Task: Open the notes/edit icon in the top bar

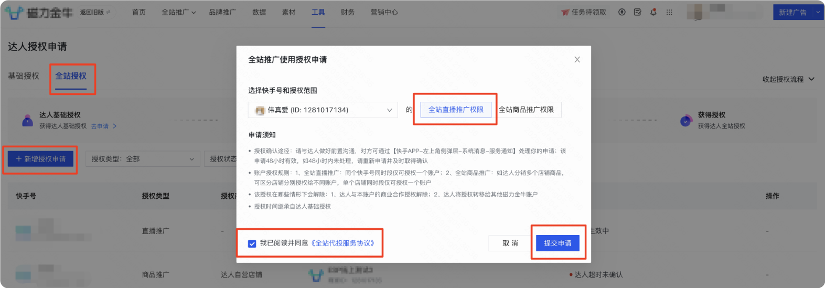Action: coord(637,12)
